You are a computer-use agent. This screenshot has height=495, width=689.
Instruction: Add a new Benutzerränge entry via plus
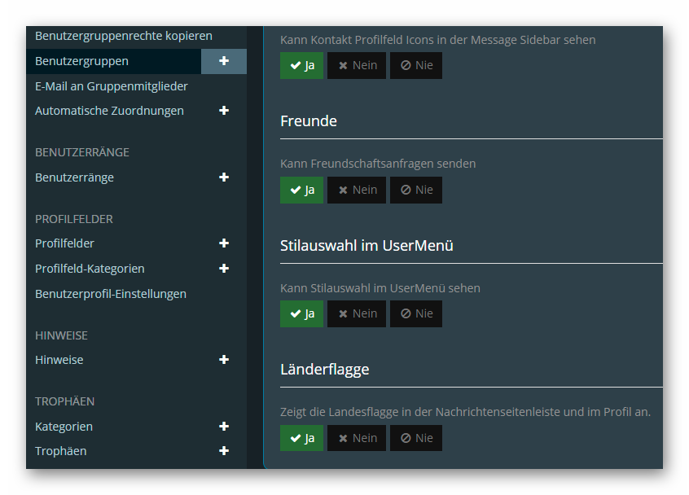tap(224, 177)
